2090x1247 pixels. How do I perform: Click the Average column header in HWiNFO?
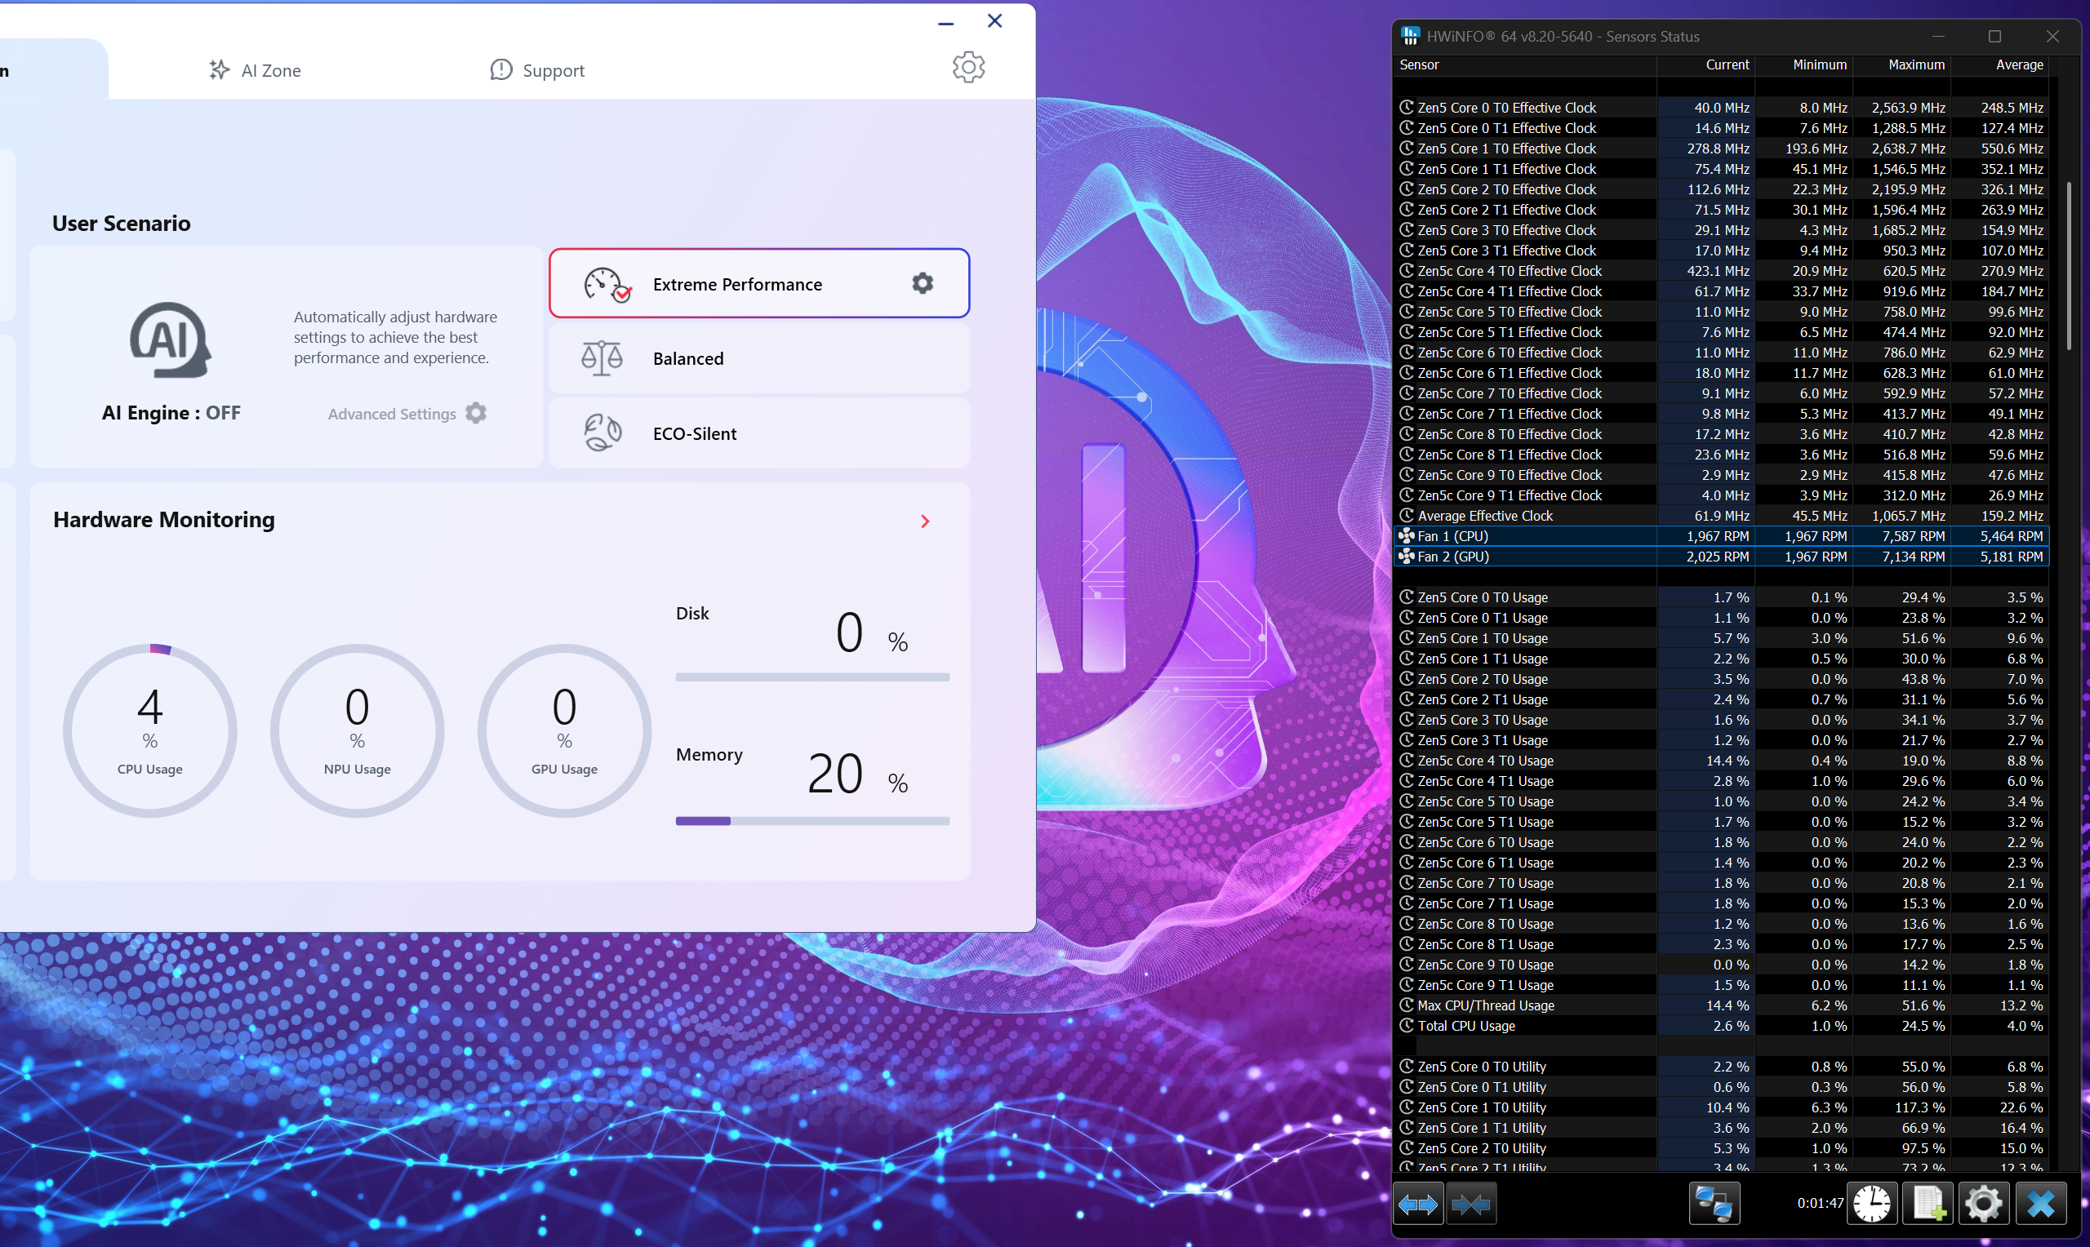click(1999, 64)
